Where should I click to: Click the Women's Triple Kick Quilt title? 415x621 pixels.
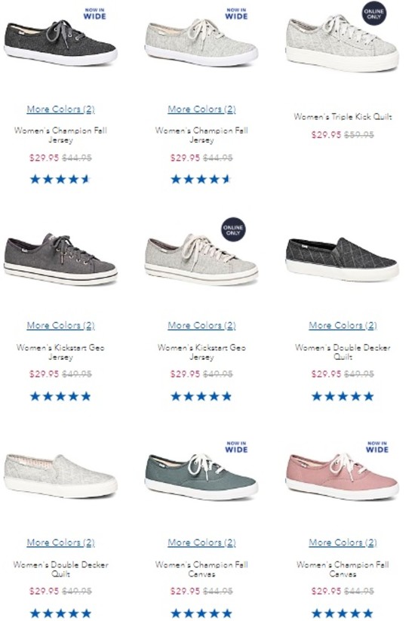343,117
